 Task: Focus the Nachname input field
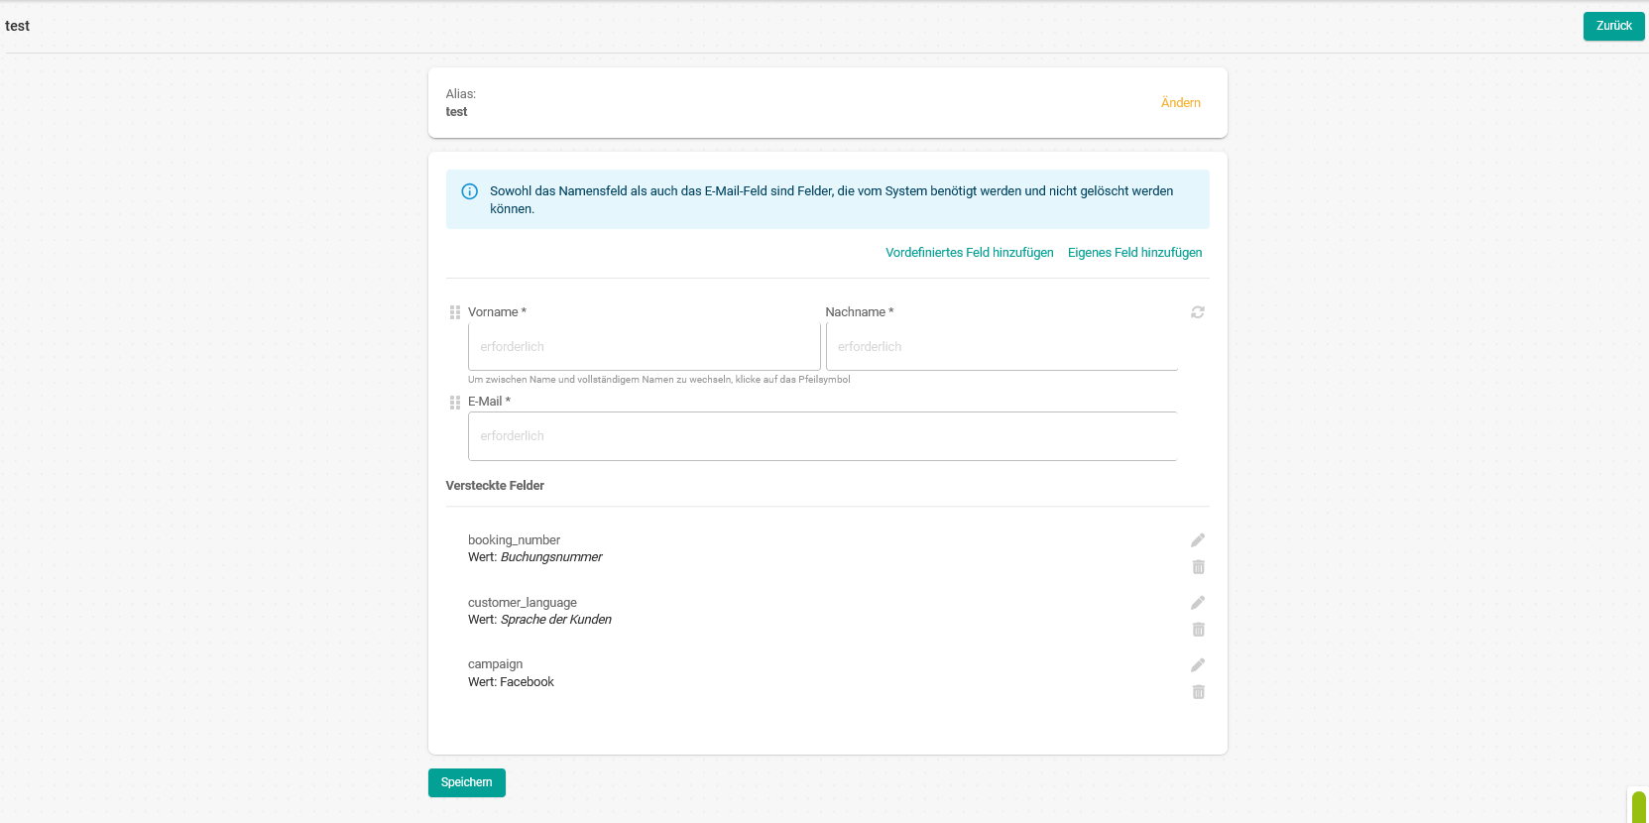coord(1001,347)
